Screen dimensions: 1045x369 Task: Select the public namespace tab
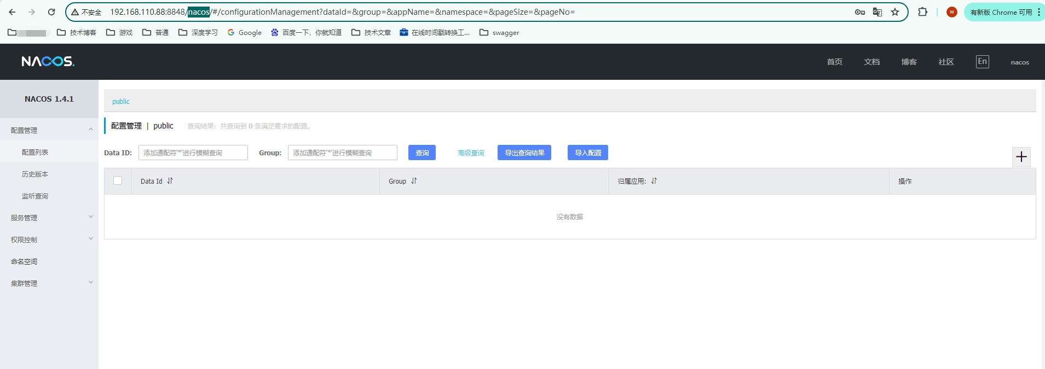click(121, 102)
